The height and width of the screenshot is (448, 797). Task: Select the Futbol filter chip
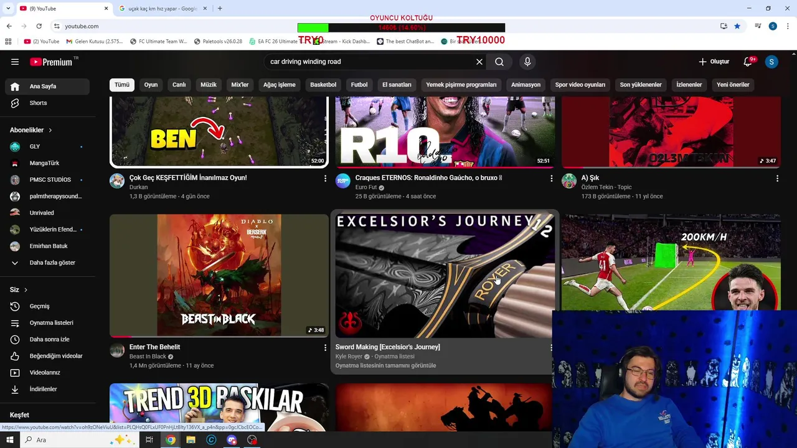[359, 85]
